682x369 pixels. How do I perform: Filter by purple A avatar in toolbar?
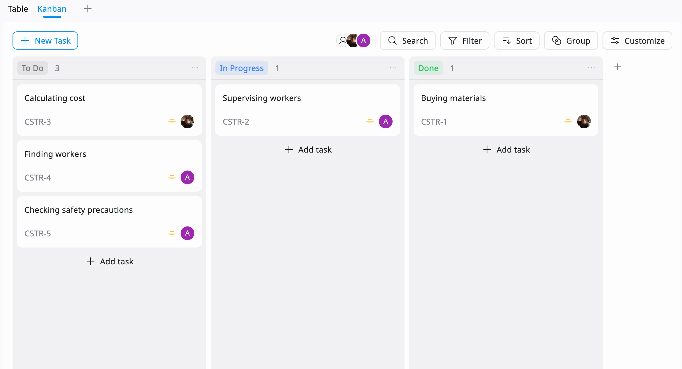pyautogui.click(x=364, y=40)
